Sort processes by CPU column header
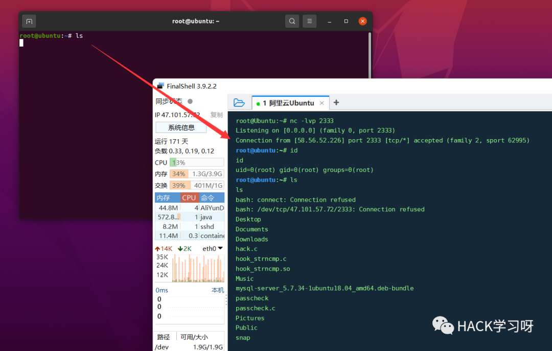Screen dimensions: 552x351 pyautogui.click(x=190, y=198)
